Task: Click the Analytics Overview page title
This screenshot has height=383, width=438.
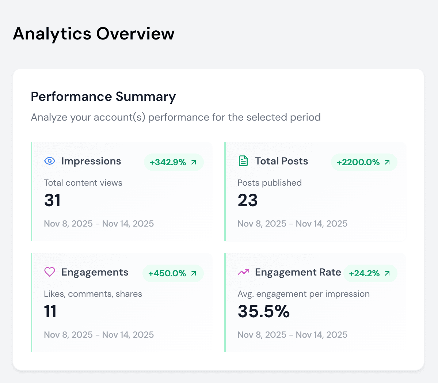Action: [94, 34]
